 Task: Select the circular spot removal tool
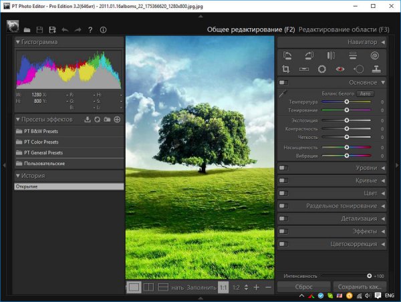tap(322, 69)
